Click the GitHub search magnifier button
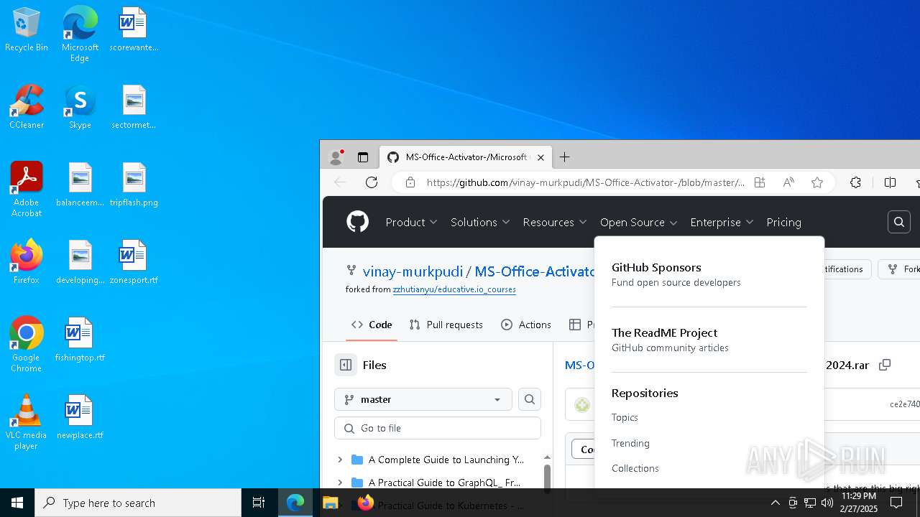The height and width of the screenshot is (517, 920). pyautogui.click(x=899, y=223)
